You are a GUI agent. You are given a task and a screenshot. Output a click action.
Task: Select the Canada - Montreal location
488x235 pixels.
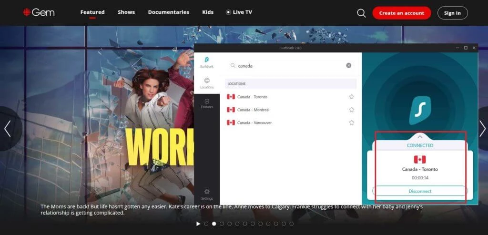(291, 110)
